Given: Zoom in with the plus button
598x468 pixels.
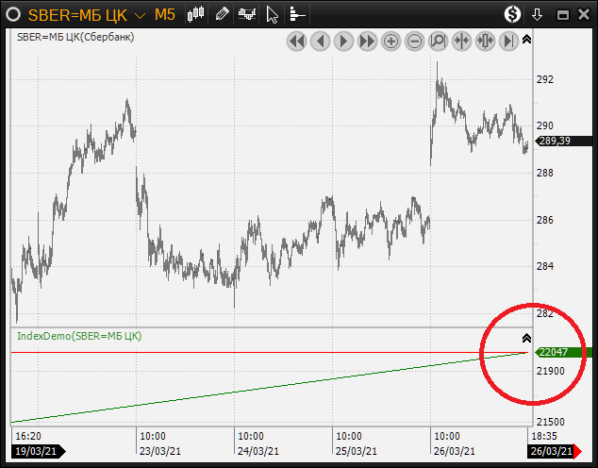Looking at the screenshot, I should (x=391, y=41).
